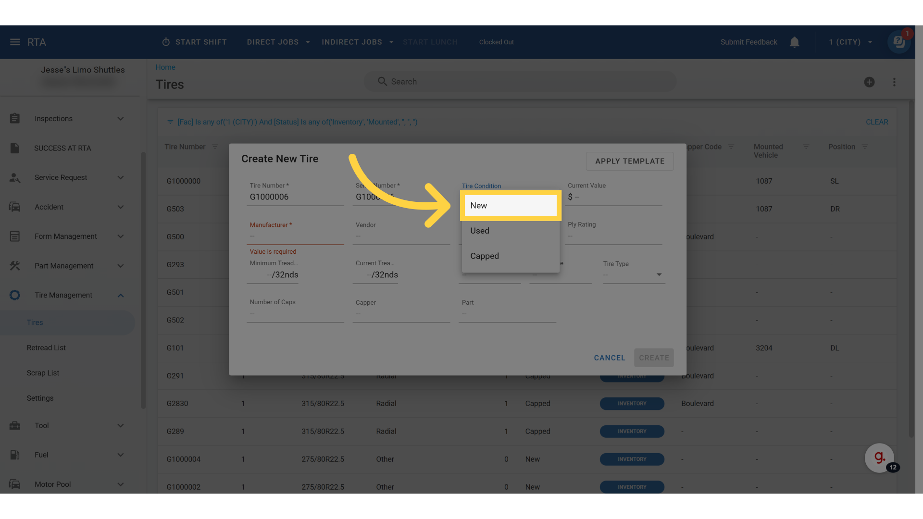Select Capped tire condition option
The width and height of the screenshot is (923, 519).
coord(510,256)
